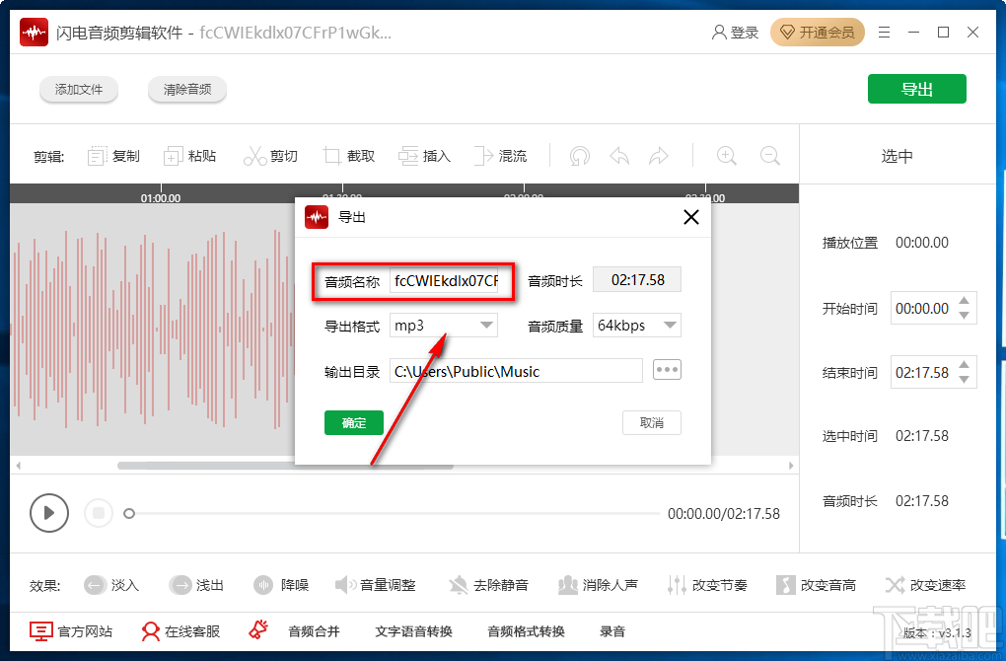Screen dimensions: 1006x661
Task: Apply the Fade Out (浅出) effect
Action: tap(196, 585)
